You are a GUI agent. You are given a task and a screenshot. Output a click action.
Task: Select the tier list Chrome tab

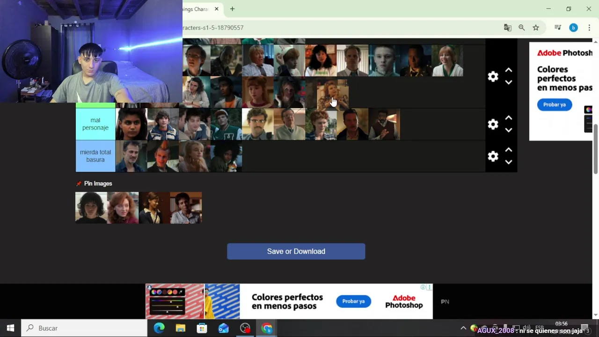pyautogui.click(x=202, y=9)
